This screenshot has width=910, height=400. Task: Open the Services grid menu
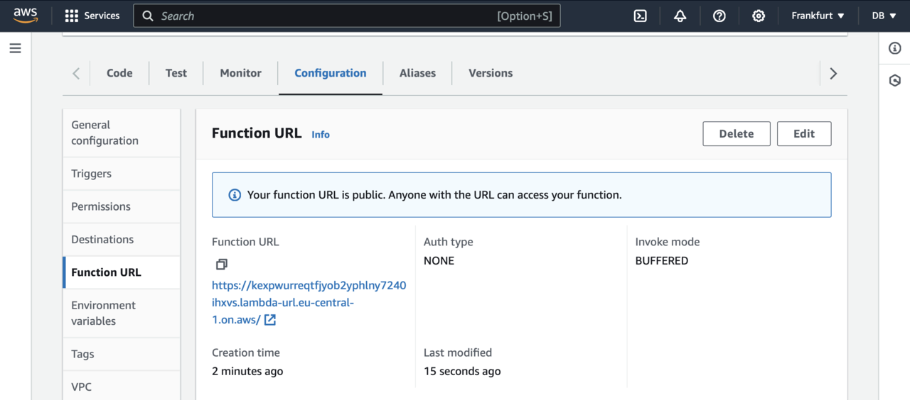click(x=92, y=16)
